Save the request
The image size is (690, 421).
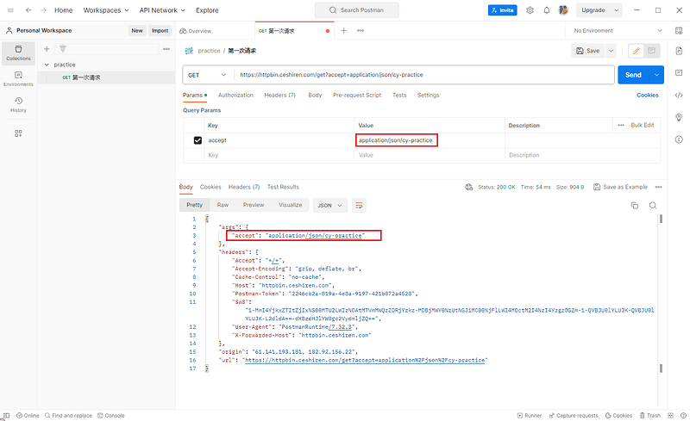click(588, 51)
